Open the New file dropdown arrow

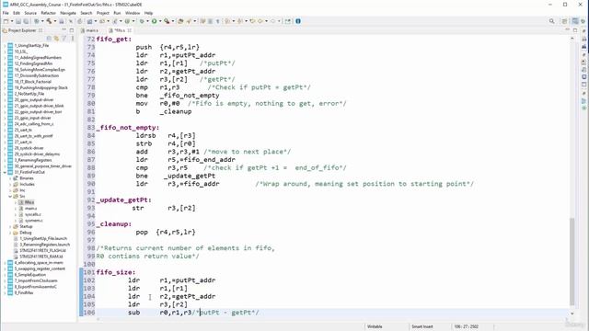coord(12,21)
